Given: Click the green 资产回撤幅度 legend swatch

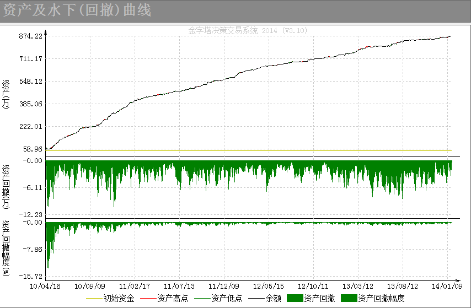Looking at the screenshot, I should point(349,298).
